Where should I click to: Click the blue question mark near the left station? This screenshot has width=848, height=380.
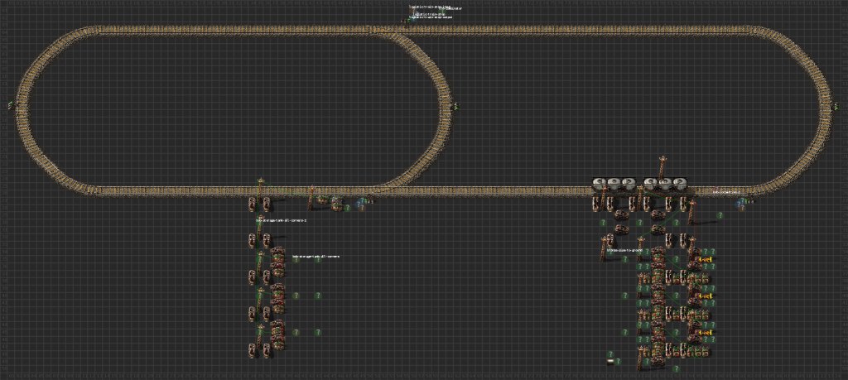359,204
